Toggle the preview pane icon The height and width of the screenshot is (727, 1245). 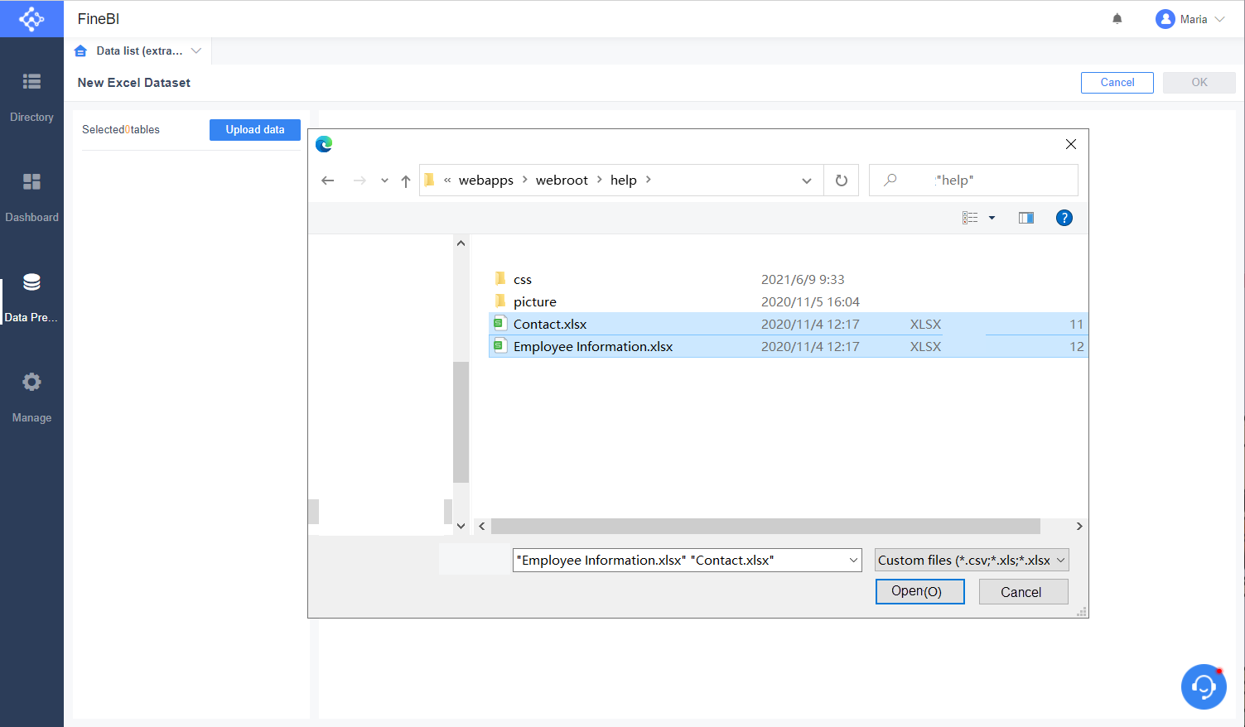pos(1026,218)
